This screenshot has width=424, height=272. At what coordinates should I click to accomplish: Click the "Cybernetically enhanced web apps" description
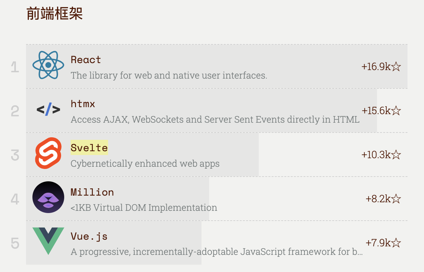[145, 164]
